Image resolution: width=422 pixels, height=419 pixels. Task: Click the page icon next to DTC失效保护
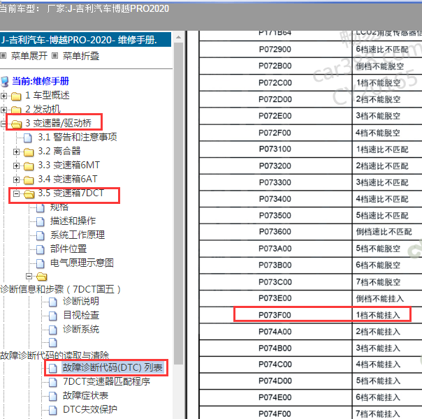point(53,410)
